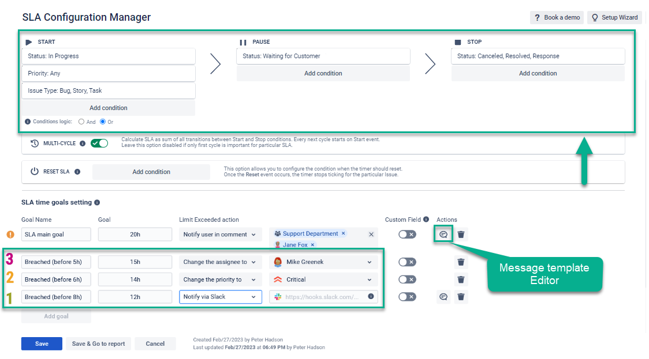Click Save & Go to report
Viewport: 649px width, 359px height.
tap(99, 343)
